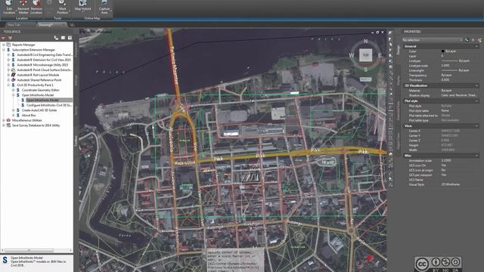Open the Toolspace Toolbox side tab
The height and width of the screenshot is (272, 484).
76,141
